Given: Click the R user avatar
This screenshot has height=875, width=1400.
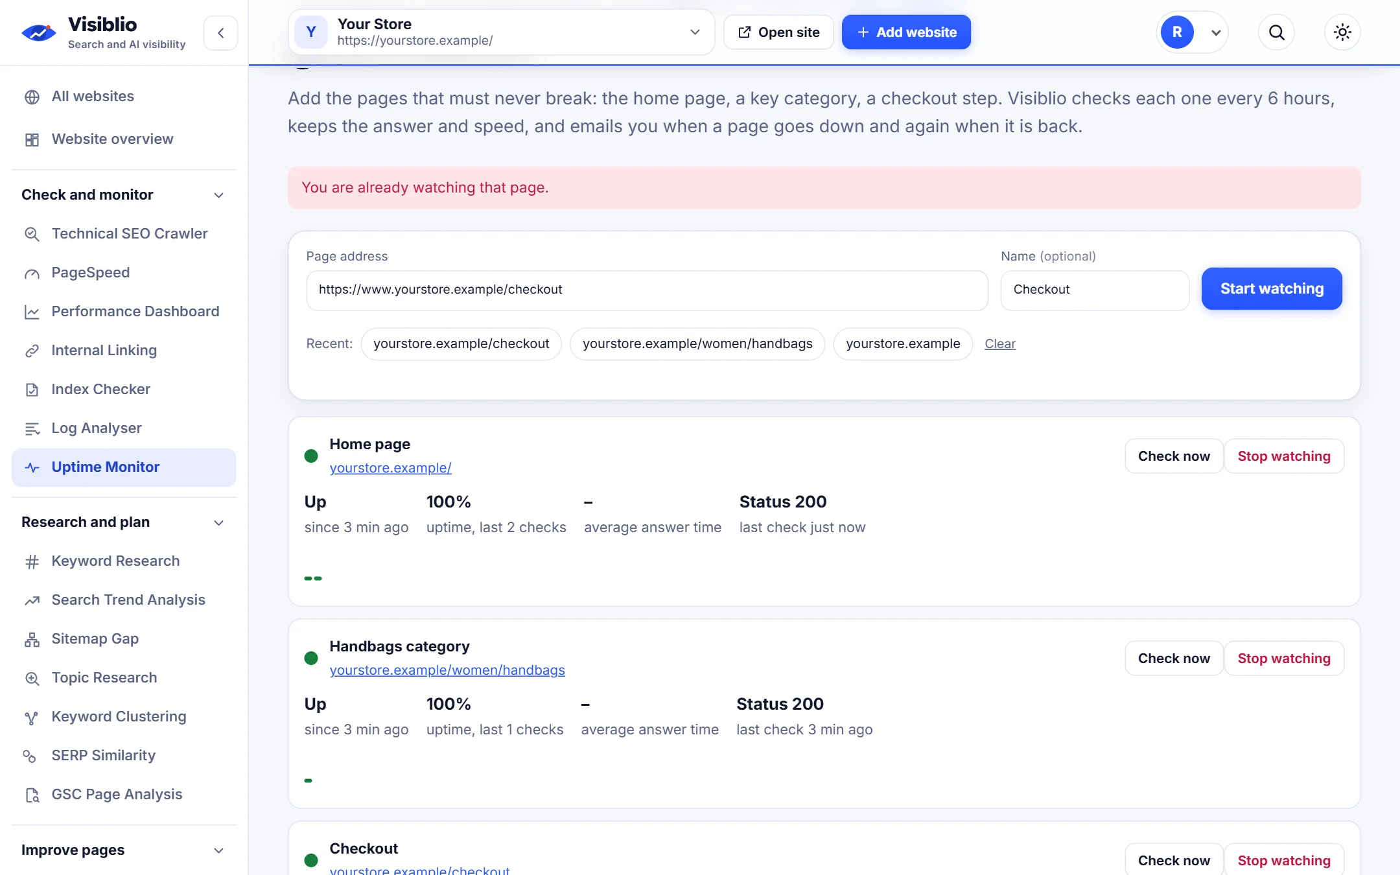Looking at the screenshot, I should click(x=1177, y=32).
